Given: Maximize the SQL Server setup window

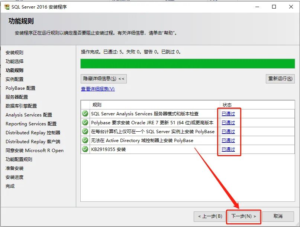Looking at the screenshot, I should pos(274,7).
